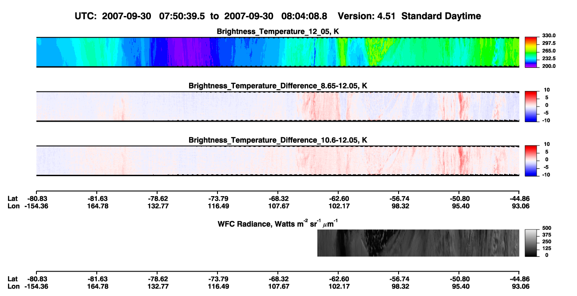Screen dimensions: 577x296
Task: Click the 'Brightness_Temperature_Difference_10.6-12.05, K' title
Action: pyautogui.click(x=278, y=140)
